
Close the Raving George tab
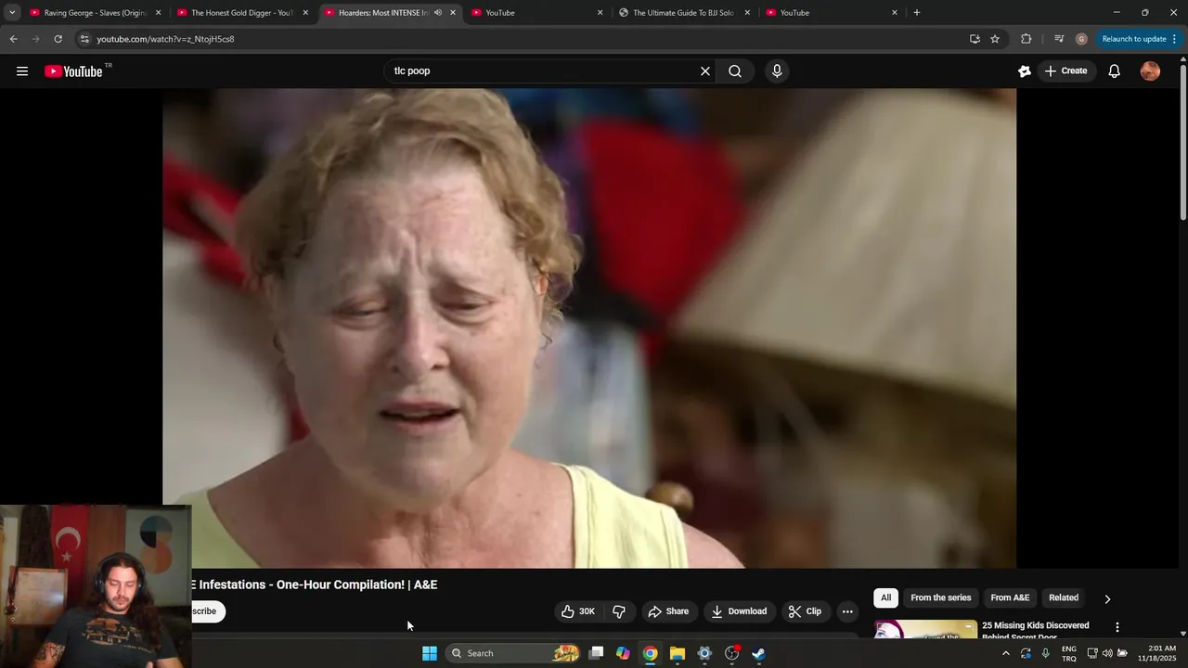coord(158,13)
